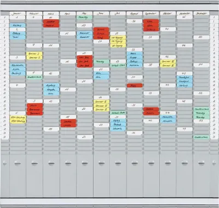
Task: Select the upper yellow card in Februar column
Action: pyautogui.click(x=34, y=54)
